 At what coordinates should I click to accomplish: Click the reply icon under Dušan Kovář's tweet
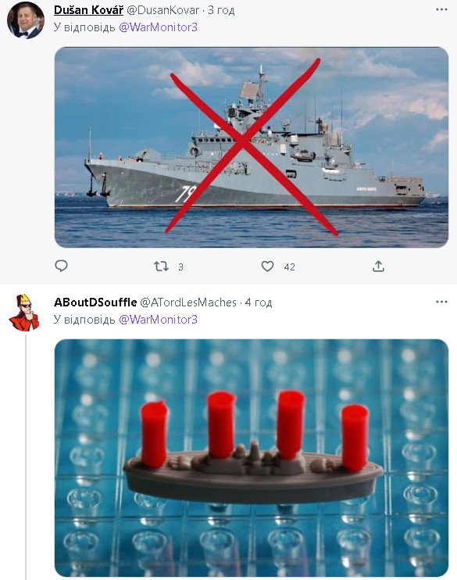coord(61,266)
